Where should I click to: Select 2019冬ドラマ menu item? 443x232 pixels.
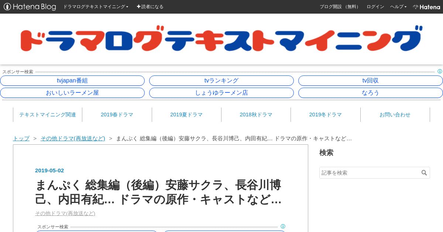point(326,115)
